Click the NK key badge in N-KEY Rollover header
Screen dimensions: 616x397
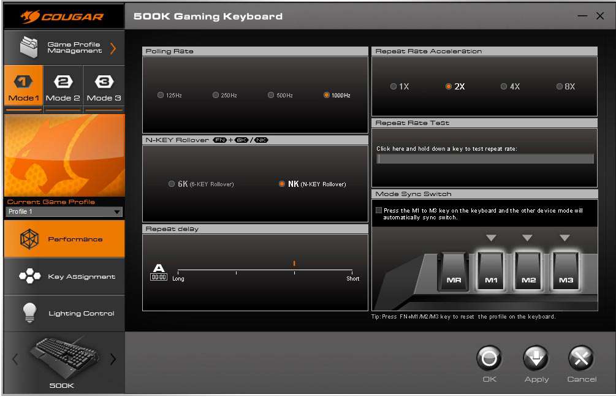point(261,140)
